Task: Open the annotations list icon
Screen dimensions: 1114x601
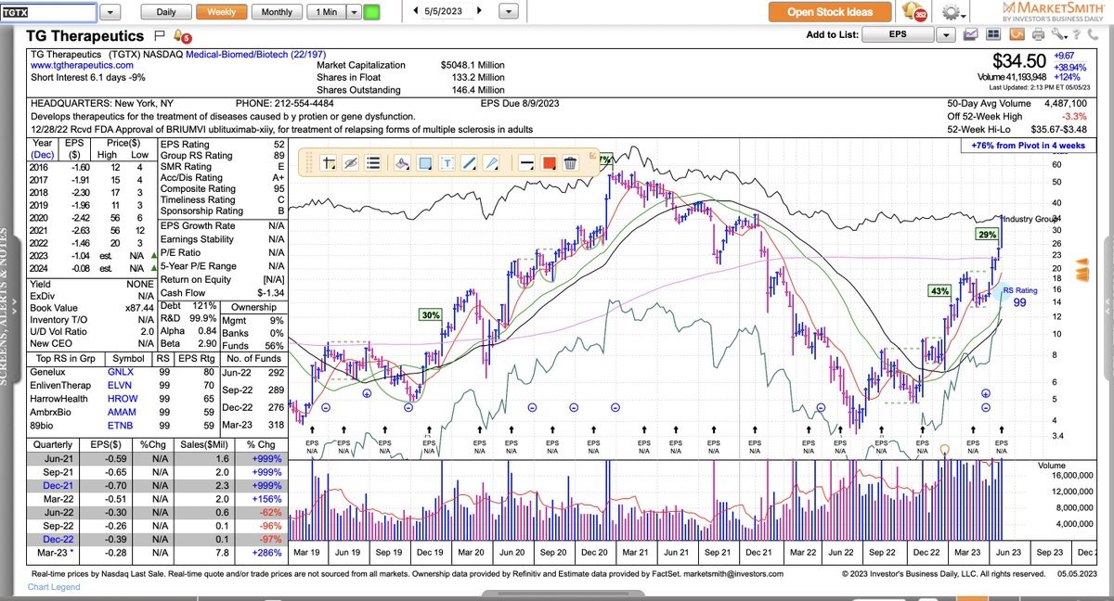Action: point(373,163)
